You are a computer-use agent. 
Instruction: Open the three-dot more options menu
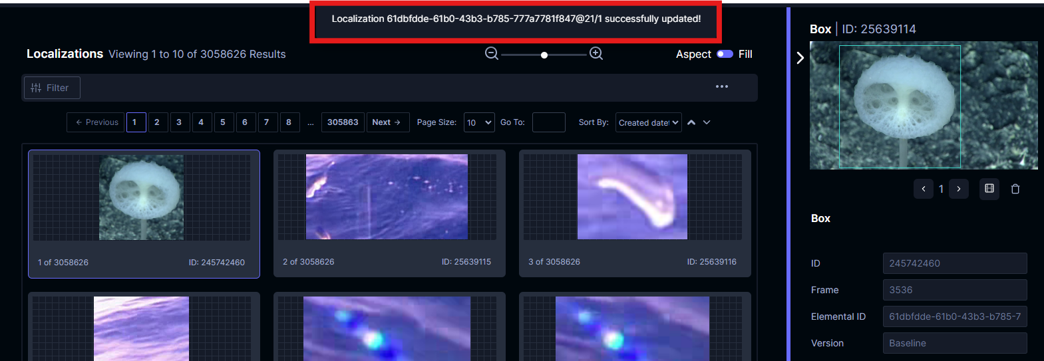pos(722,86)
